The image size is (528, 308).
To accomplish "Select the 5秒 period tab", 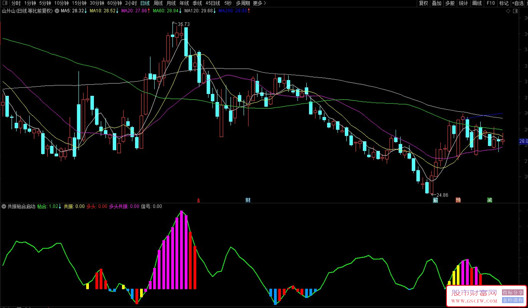I will pos(227,3).
